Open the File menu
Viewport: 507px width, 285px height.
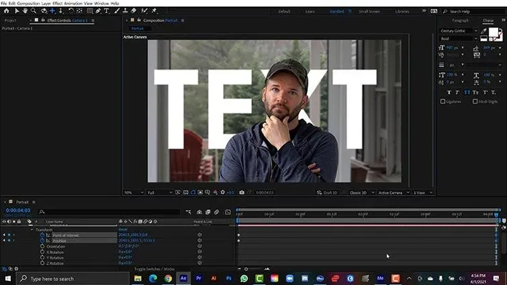pyautogui.click(x=3, y=3)
